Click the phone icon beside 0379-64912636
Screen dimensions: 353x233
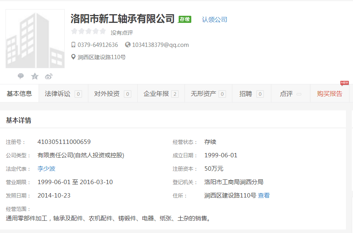(x=73, y=45)
